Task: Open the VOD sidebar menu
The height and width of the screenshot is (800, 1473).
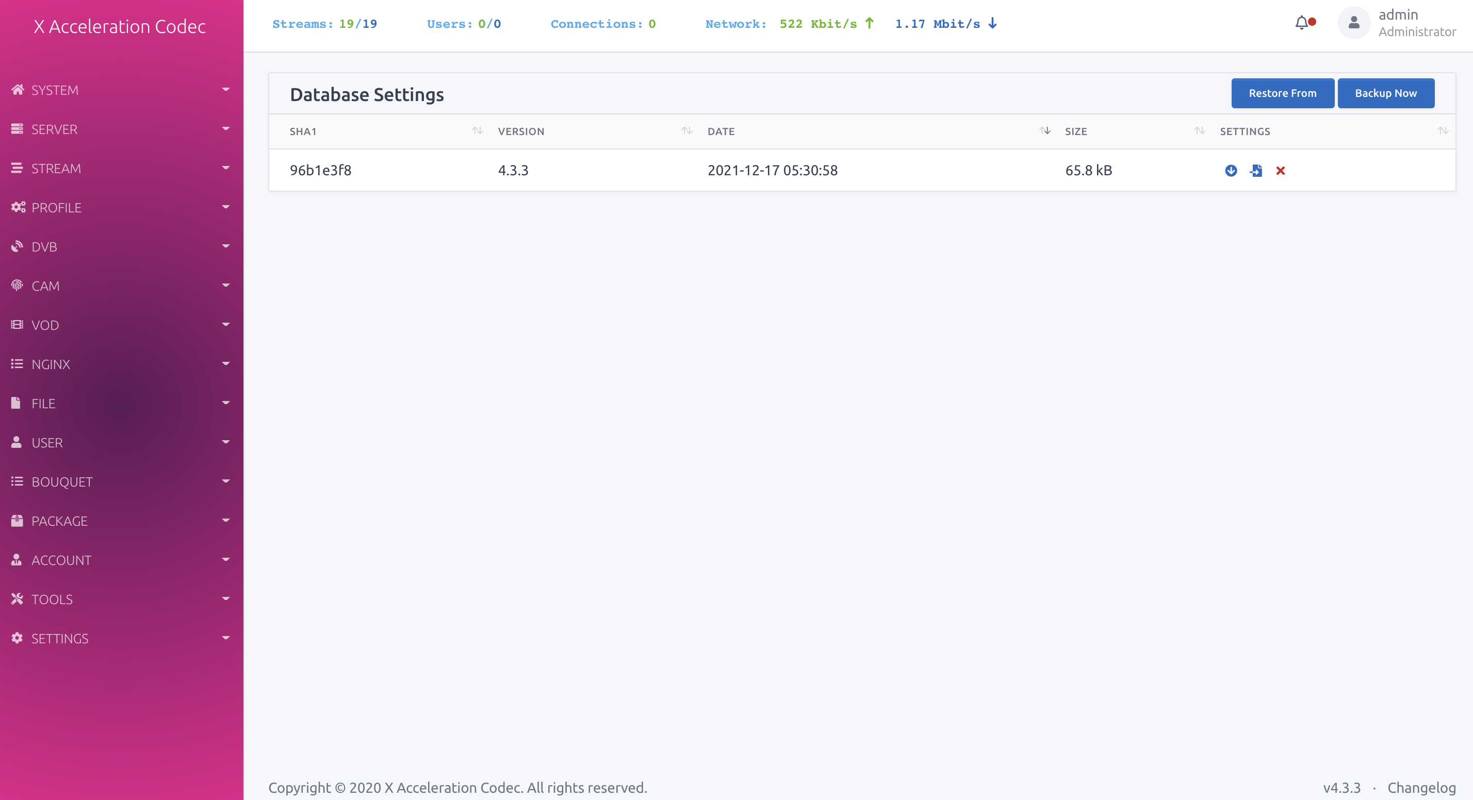Action: click(45, 325)
